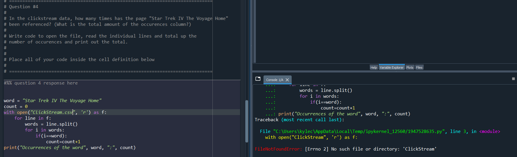Screen dimensions: 517x157
Task: Click the 'with open("ClickStream.csv"' line in editor
Action: click(x=55, y=112)
